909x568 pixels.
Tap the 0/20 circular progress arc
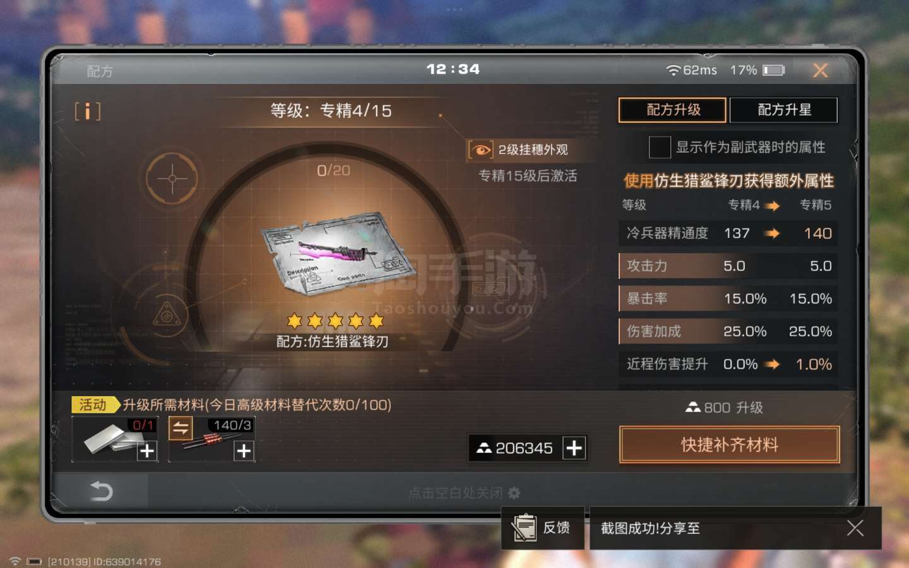click(x=333, y=170)
